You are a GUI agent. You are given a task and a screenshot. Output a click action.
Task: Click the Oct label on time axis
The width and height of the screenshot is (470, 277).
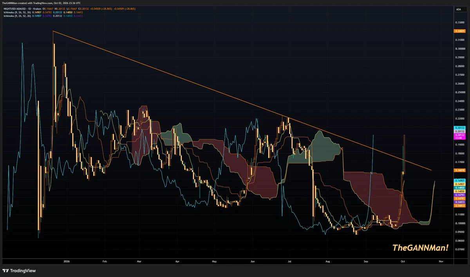(403, 261)
